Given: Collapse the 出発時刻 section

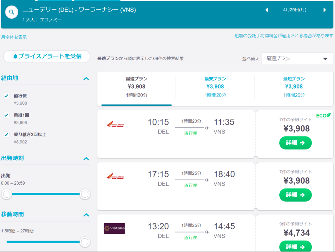Looking at the screenshot, I should click(x=86, y=158).
